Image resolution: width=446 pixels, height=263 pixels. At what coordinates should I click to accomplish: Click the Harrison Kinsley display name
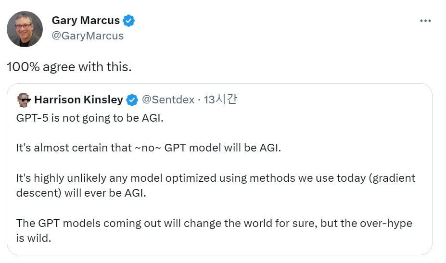coord(78,100)
